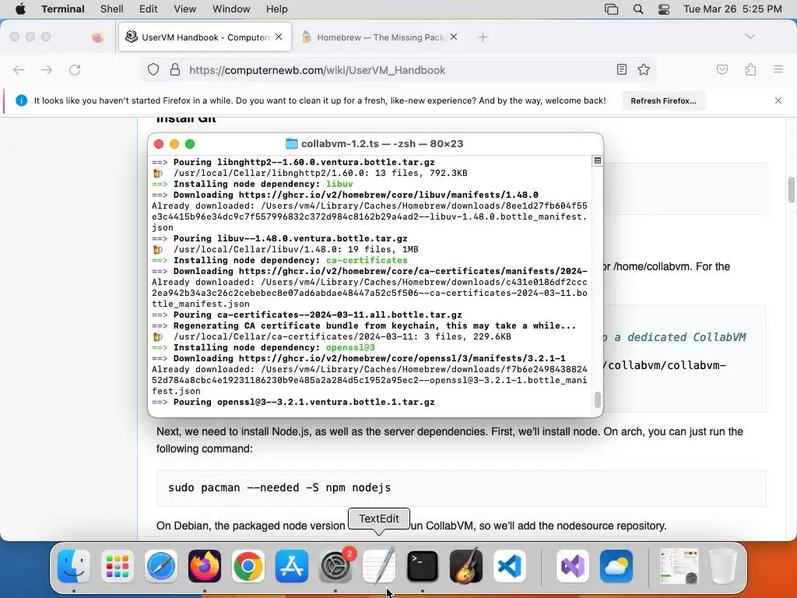
Task: Open the View menu
Action: pos(185,9)
